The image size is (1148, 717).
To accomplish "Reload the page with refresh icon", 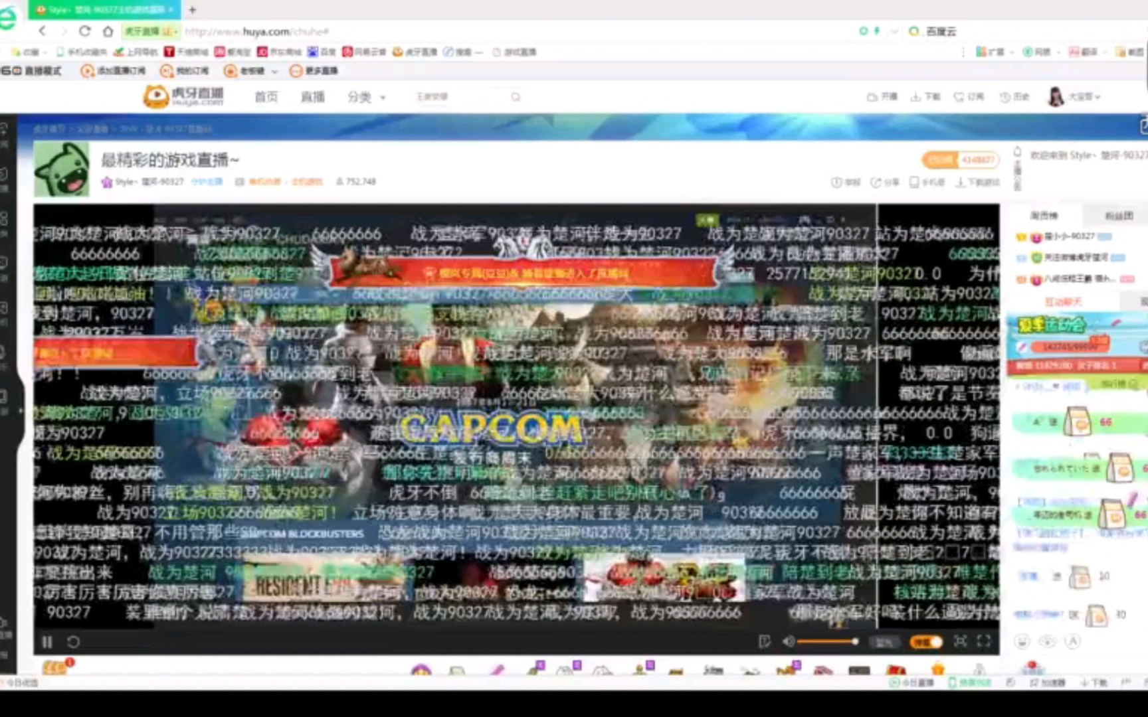I will pyautogui.click(x=84, y=31).
